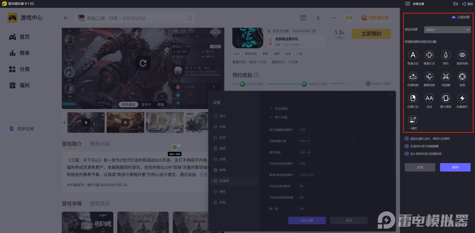475x233 pixels.
Task: Choose the 准星 crosshair key icon
Action: pos(462,76)
